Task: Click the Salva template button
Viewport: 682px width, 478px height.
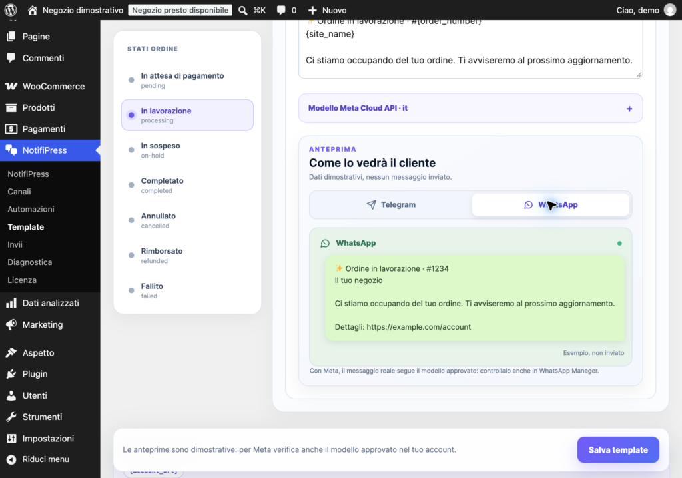Action: (x=618, y=450)
